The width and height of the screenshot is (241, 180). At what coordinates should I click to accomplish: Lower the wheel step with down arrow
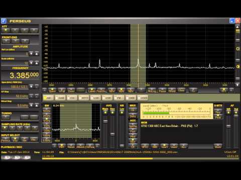(31, 105)
